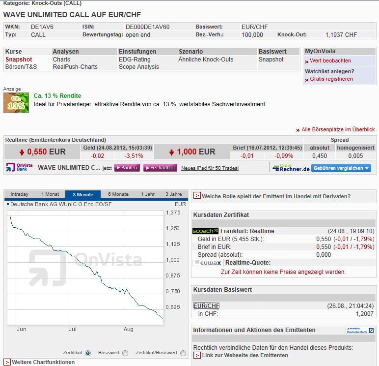
Task: Click the Order Rechner.de logo
Action: tap(290, 168)
